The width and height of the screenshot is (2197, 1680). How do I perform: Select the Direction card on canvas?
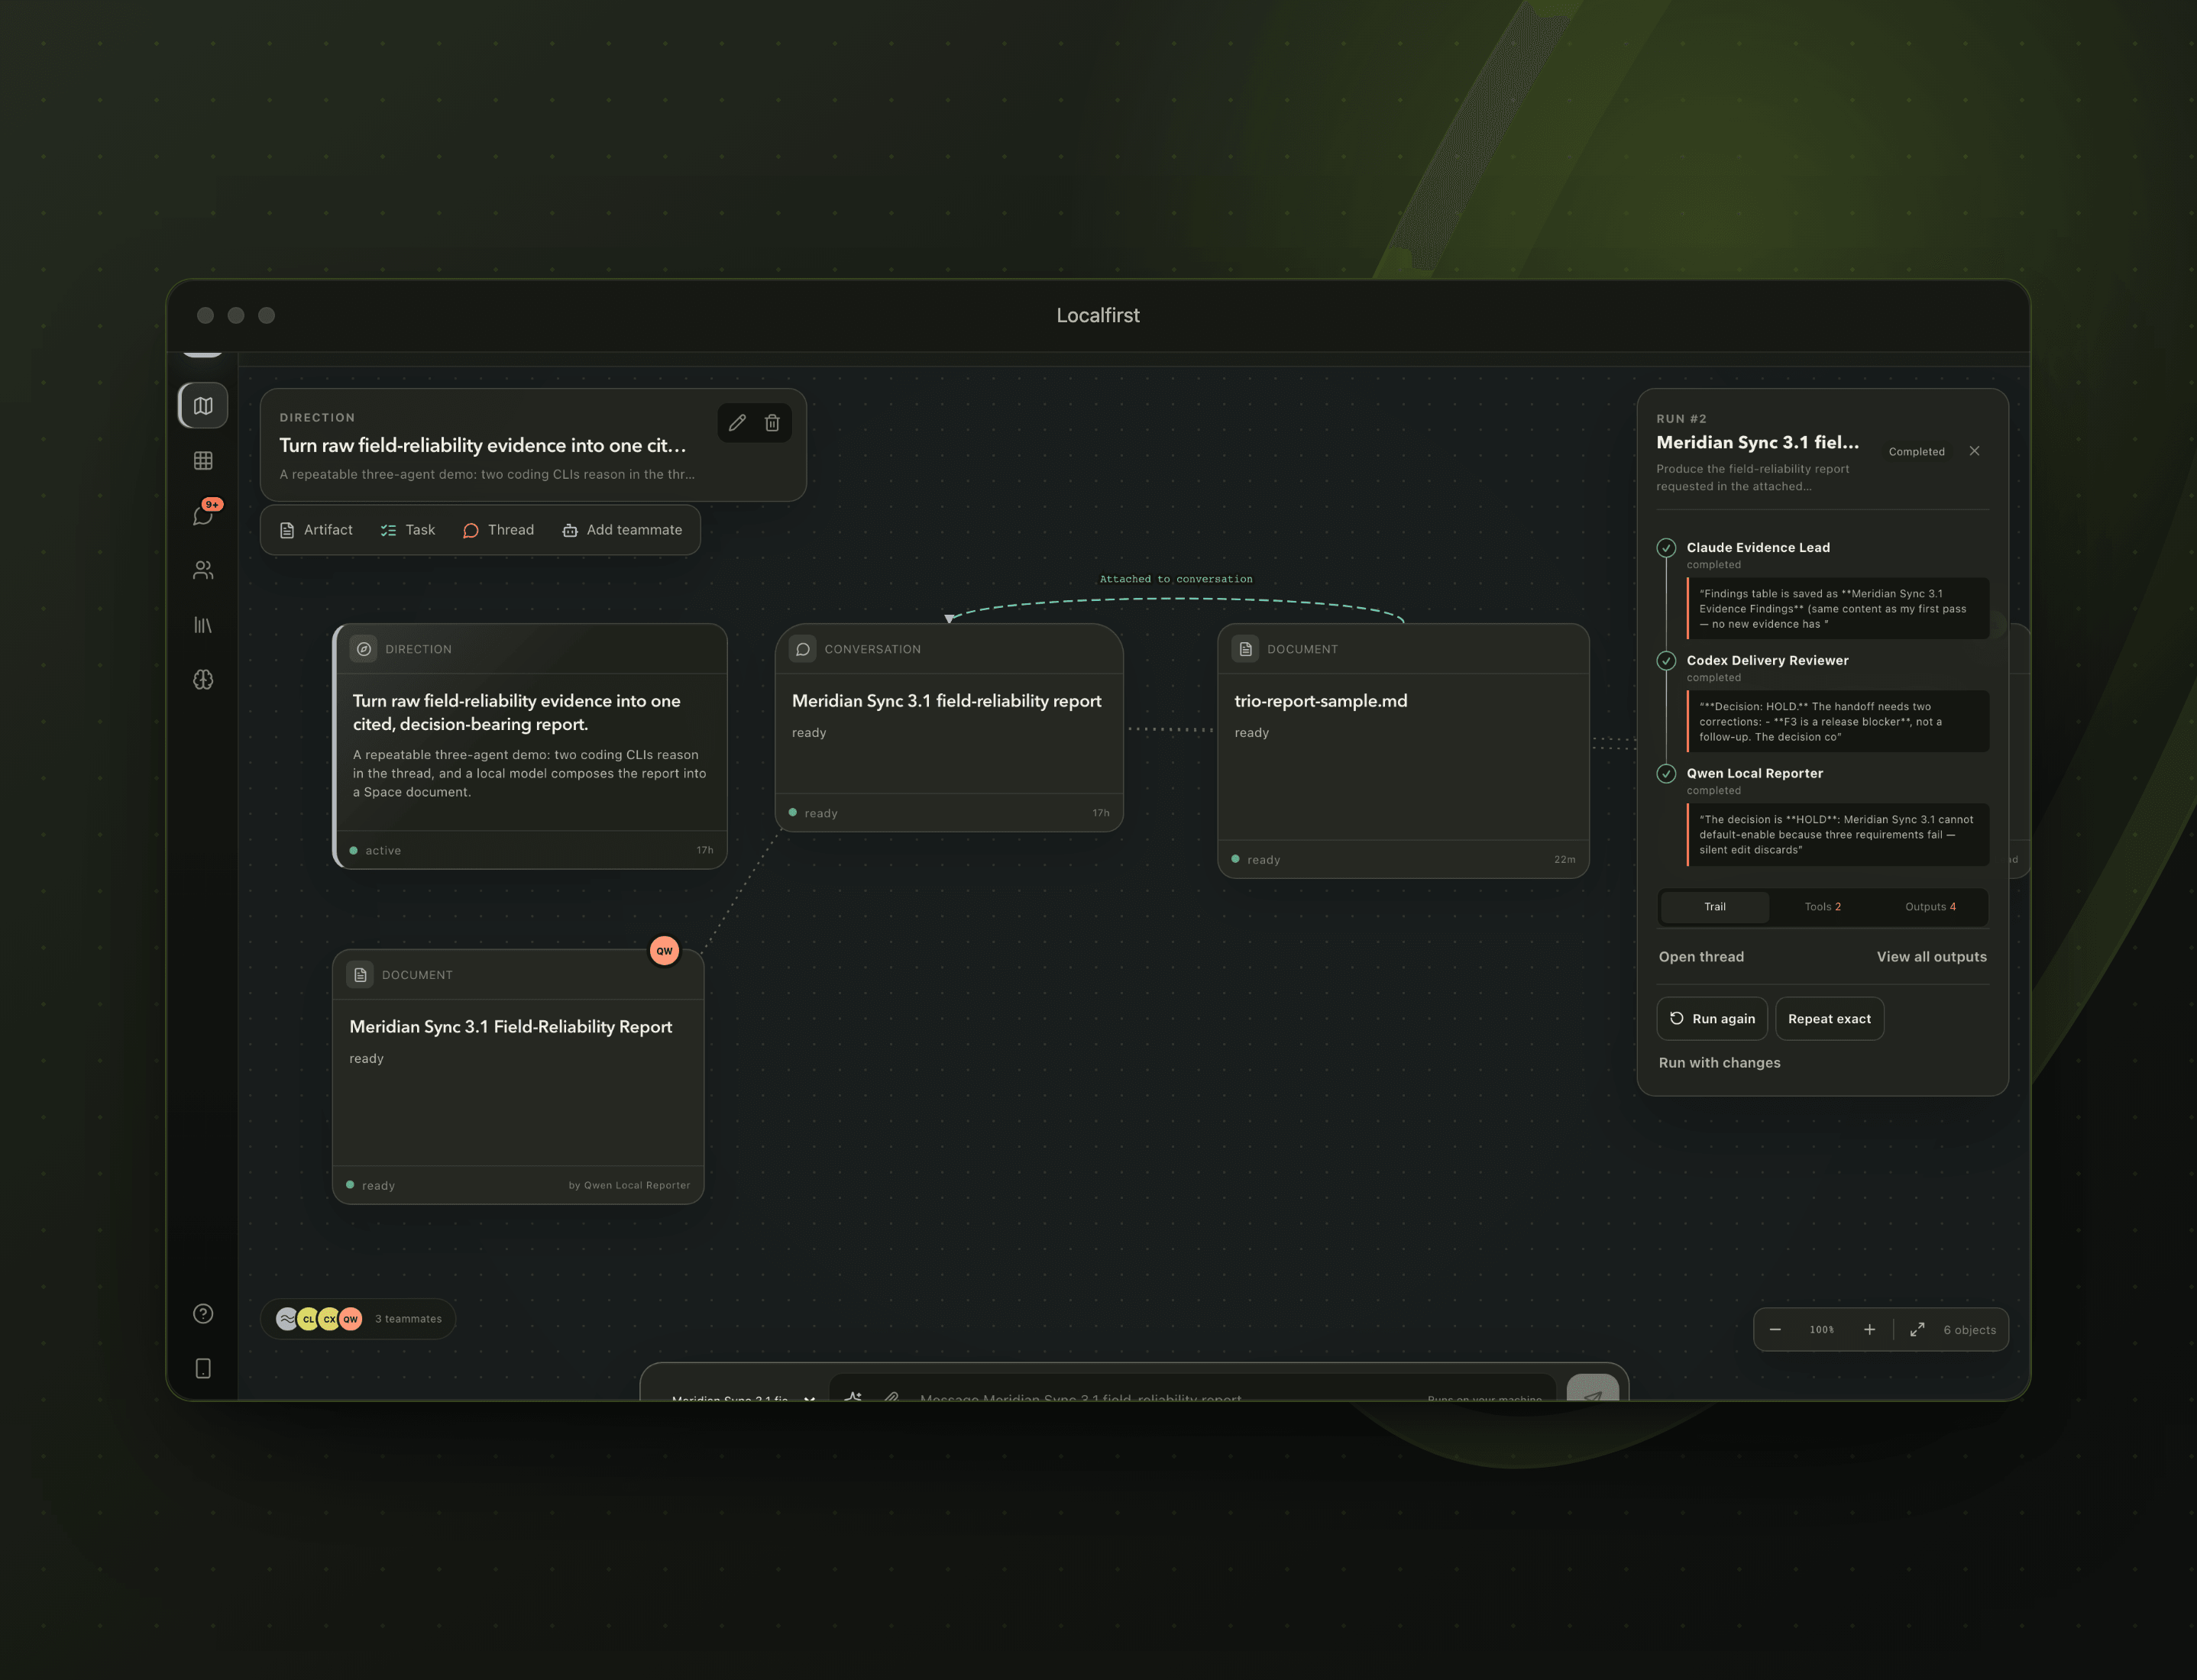[530, 746]
